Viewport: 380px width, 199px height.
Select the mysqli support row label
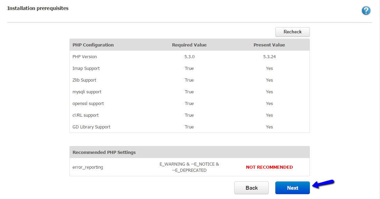coord(87,92)
